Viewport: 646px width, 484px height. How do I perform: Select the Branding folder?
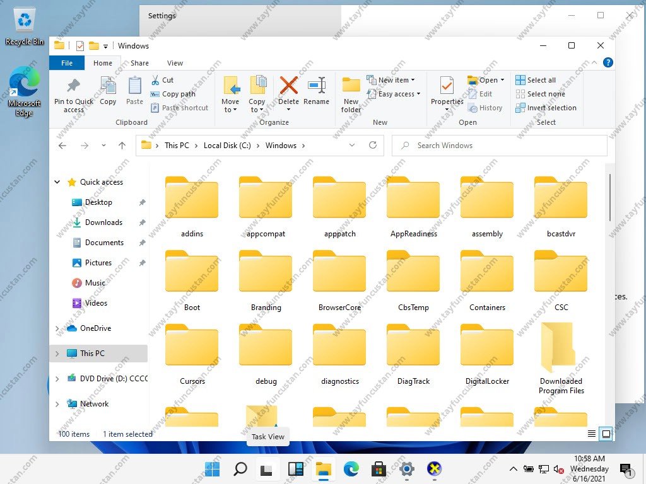266,280
